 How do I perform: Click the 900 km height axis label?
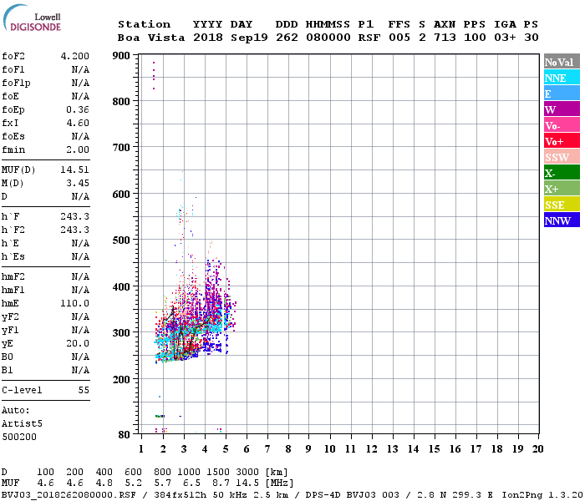tap(121, 56)
